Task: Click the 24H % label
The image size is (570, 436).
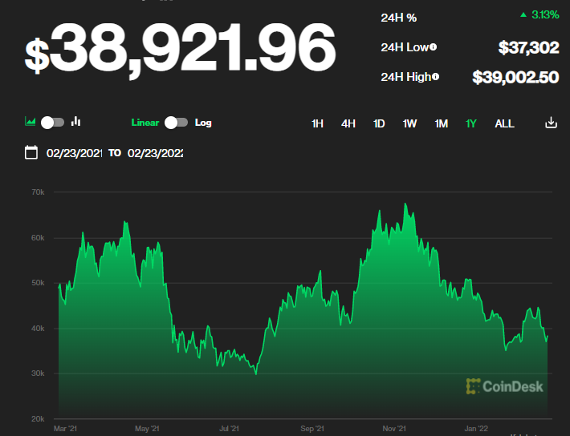Action: click(x=399, y=18)
